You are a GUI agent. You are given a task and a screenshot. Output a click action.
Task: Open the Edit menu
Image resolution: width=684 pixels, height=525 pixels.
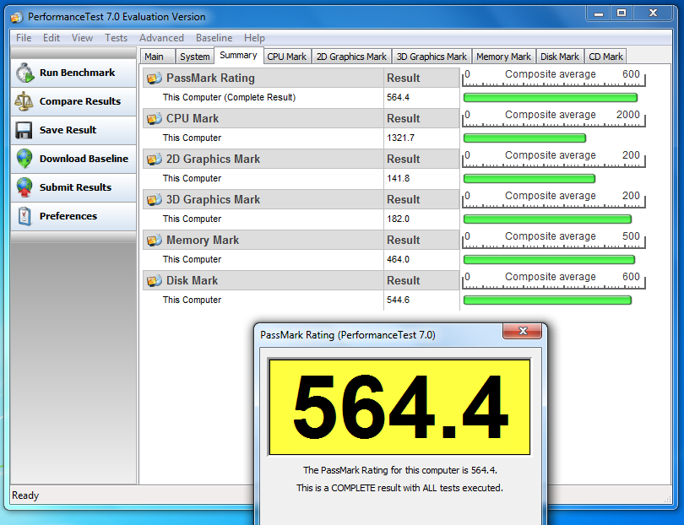pos(52,38)
